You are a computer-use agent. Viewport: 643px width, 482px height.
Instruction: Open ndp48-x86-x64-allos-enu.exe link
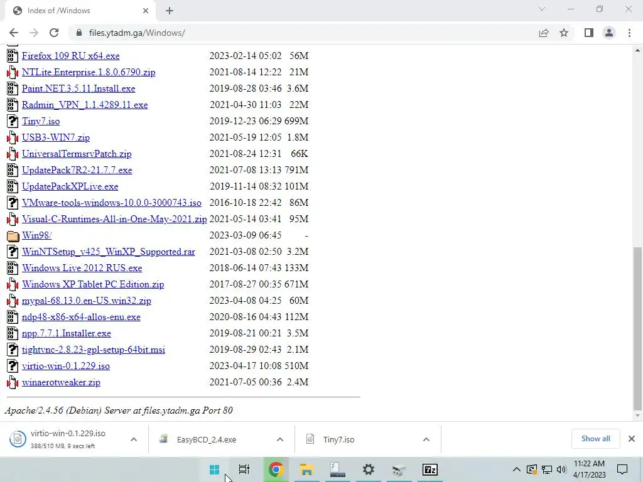(81, 317)
